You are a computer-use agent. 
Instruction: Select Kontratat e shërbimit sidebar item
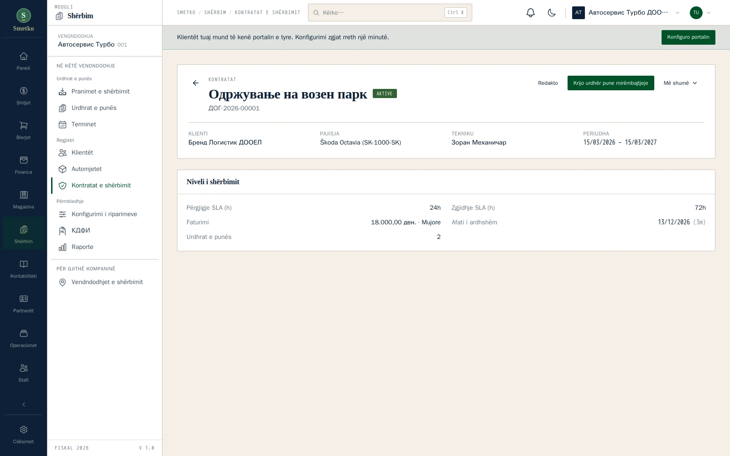[104, 186]
